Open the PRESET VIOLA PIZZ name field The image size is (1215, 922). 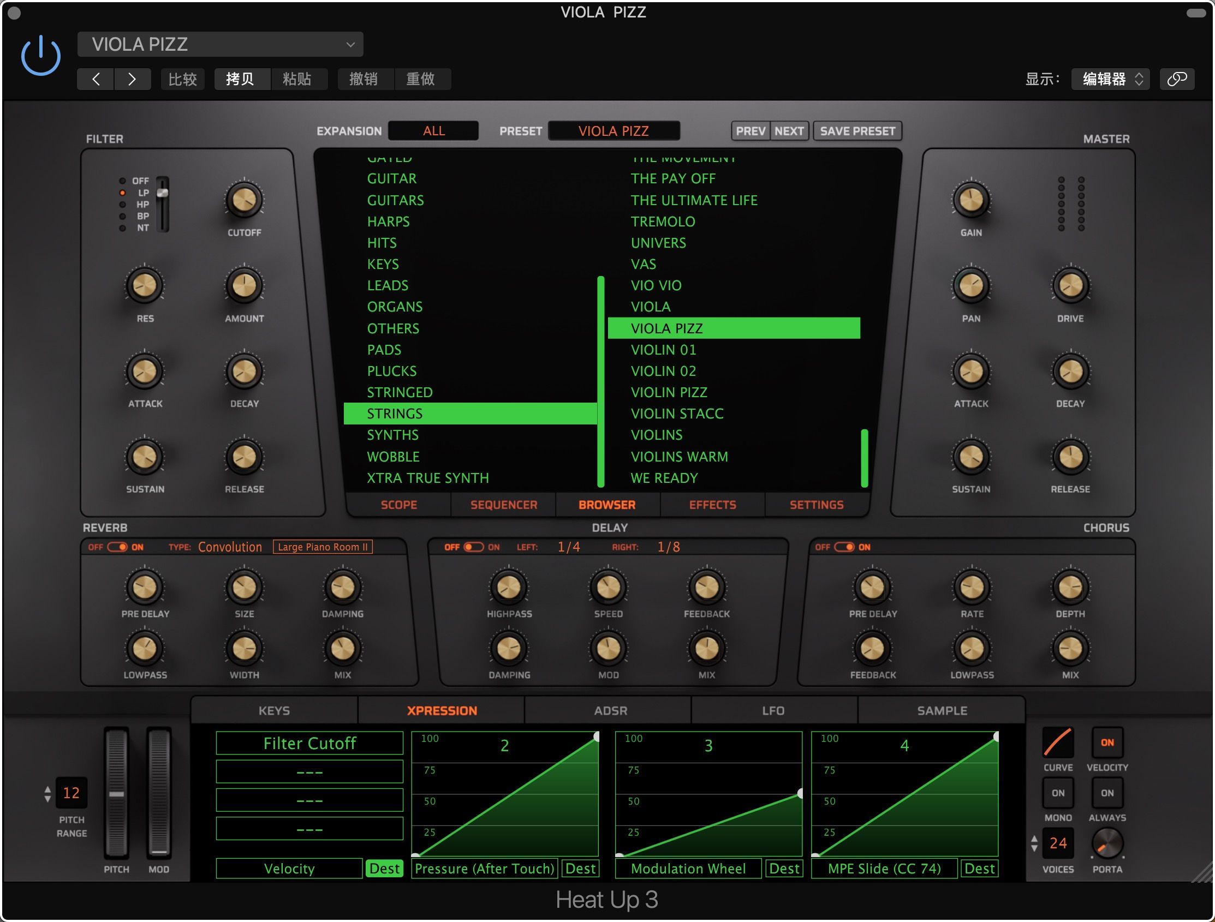(614, 131)
